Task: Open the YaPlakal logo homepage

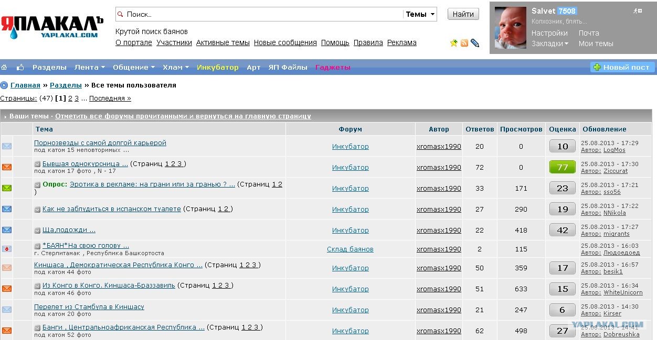Action: [52, 28]
